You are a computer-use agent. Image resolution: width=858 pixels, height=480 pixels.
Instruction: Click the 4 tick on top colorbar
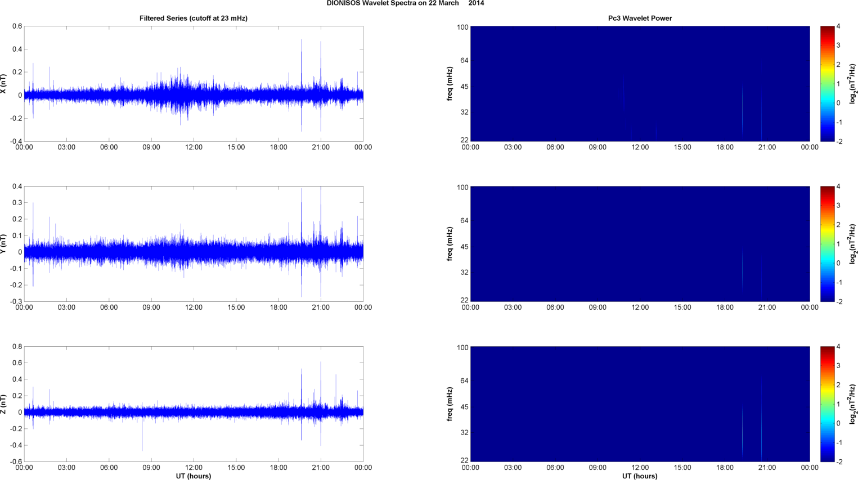(x=838, y=26)
